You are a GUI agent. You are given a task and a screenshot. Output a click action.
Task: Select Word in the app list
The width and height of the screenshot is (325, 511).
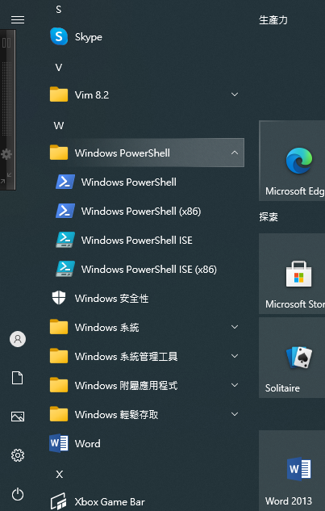[x=146, y=443]
